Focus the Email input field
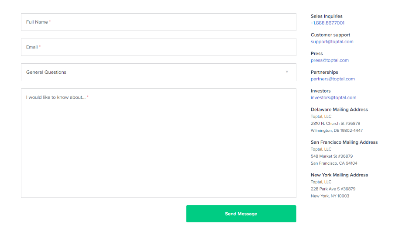This screenshot has width=409, height=235. coord(158,47)
